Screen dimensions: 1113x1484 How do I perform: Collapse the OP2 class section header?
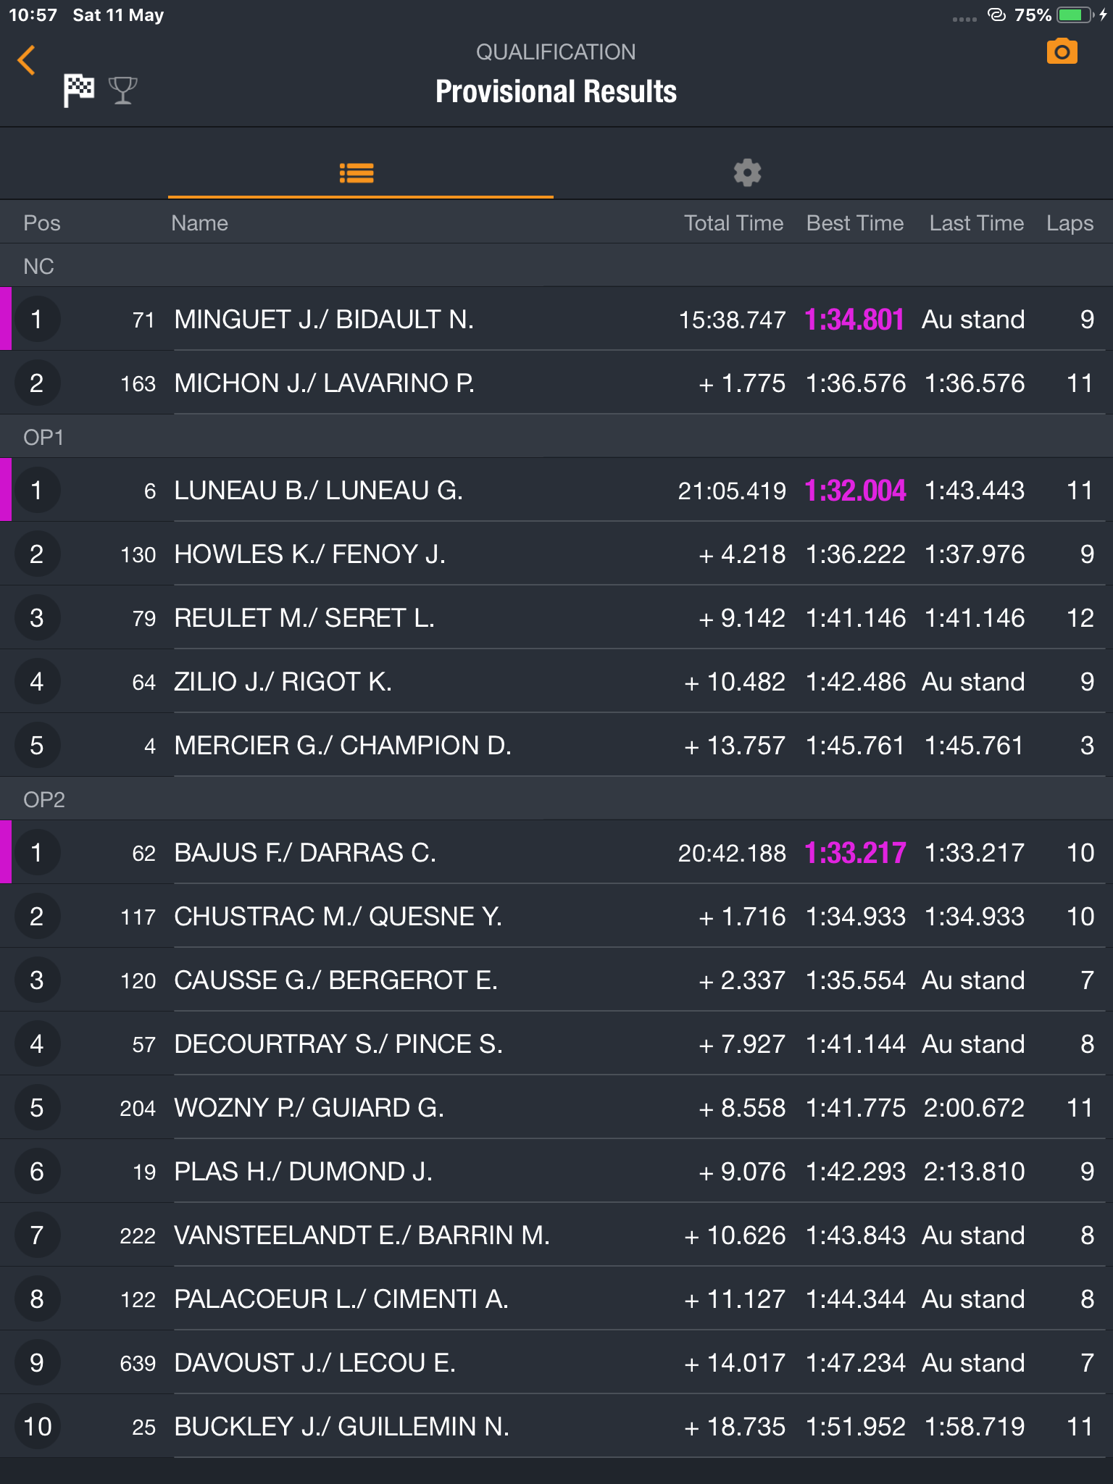pyautogui.click(x=556, y=800)
